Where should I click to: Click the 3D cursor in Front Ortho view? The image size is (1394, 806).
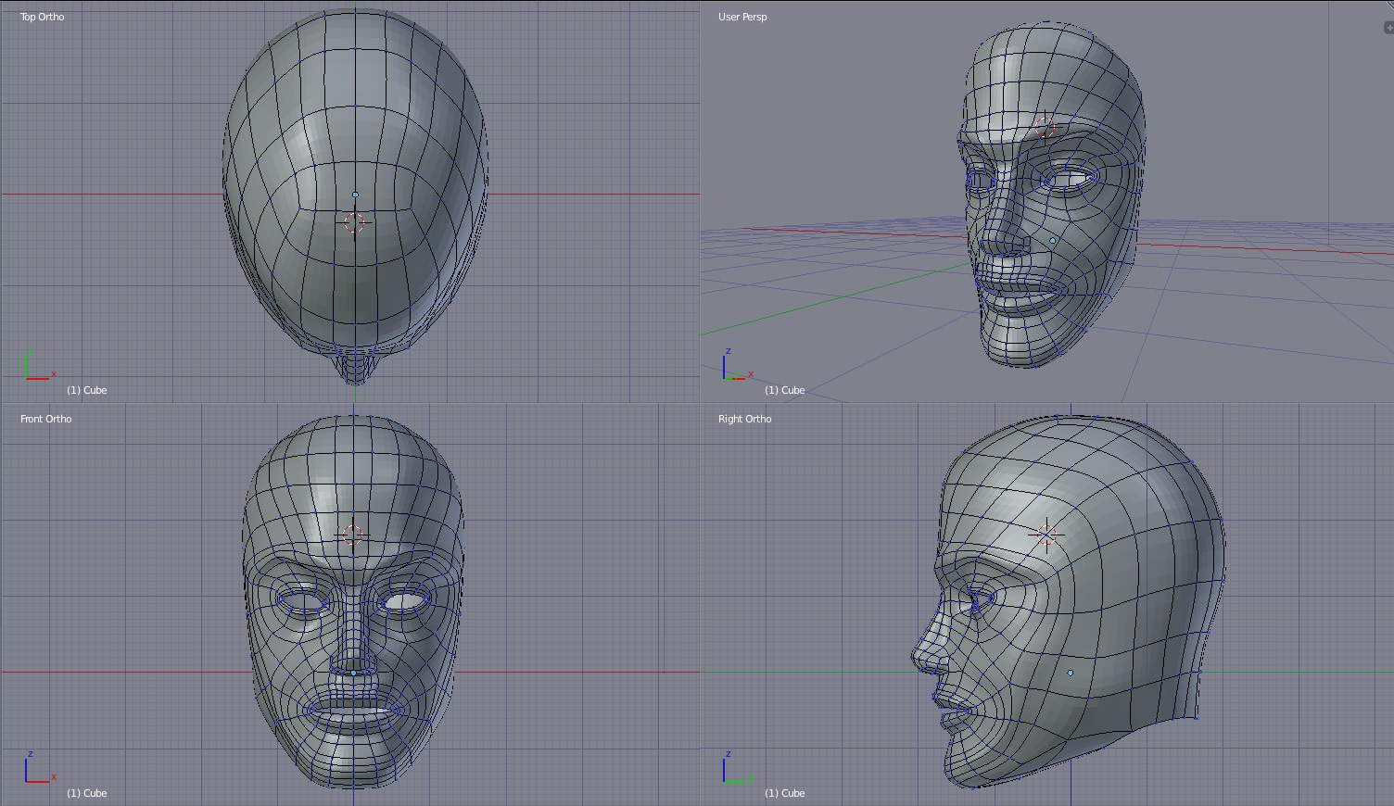coord(352,535)
